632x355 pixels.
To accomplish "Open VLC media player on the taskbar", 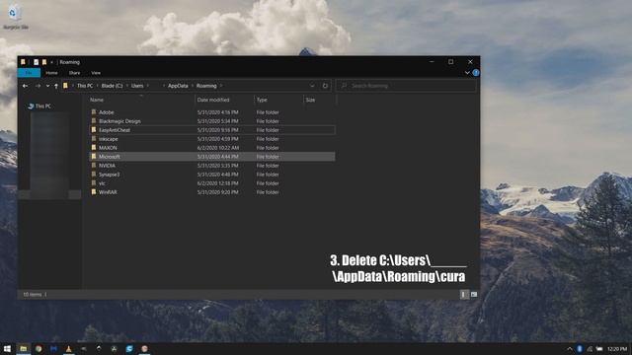I will pyautogui.click(x=68, y=348).
